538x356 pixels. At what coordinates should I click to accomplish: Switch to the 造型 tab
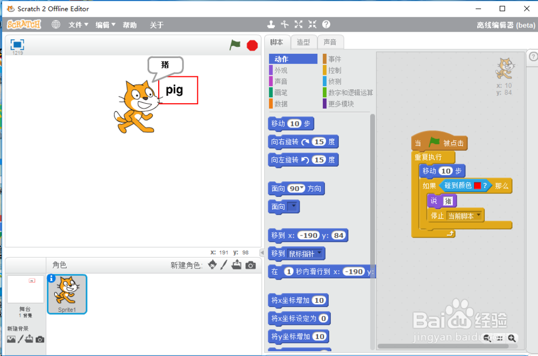pos(303,42)
